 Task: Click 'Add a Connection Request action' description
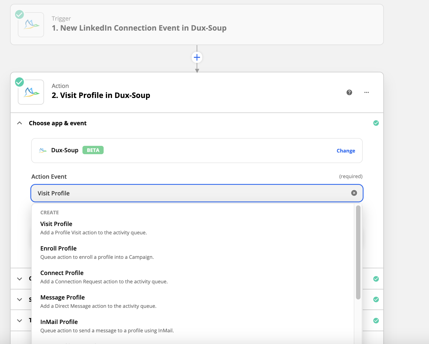click(x=104, y=282)
